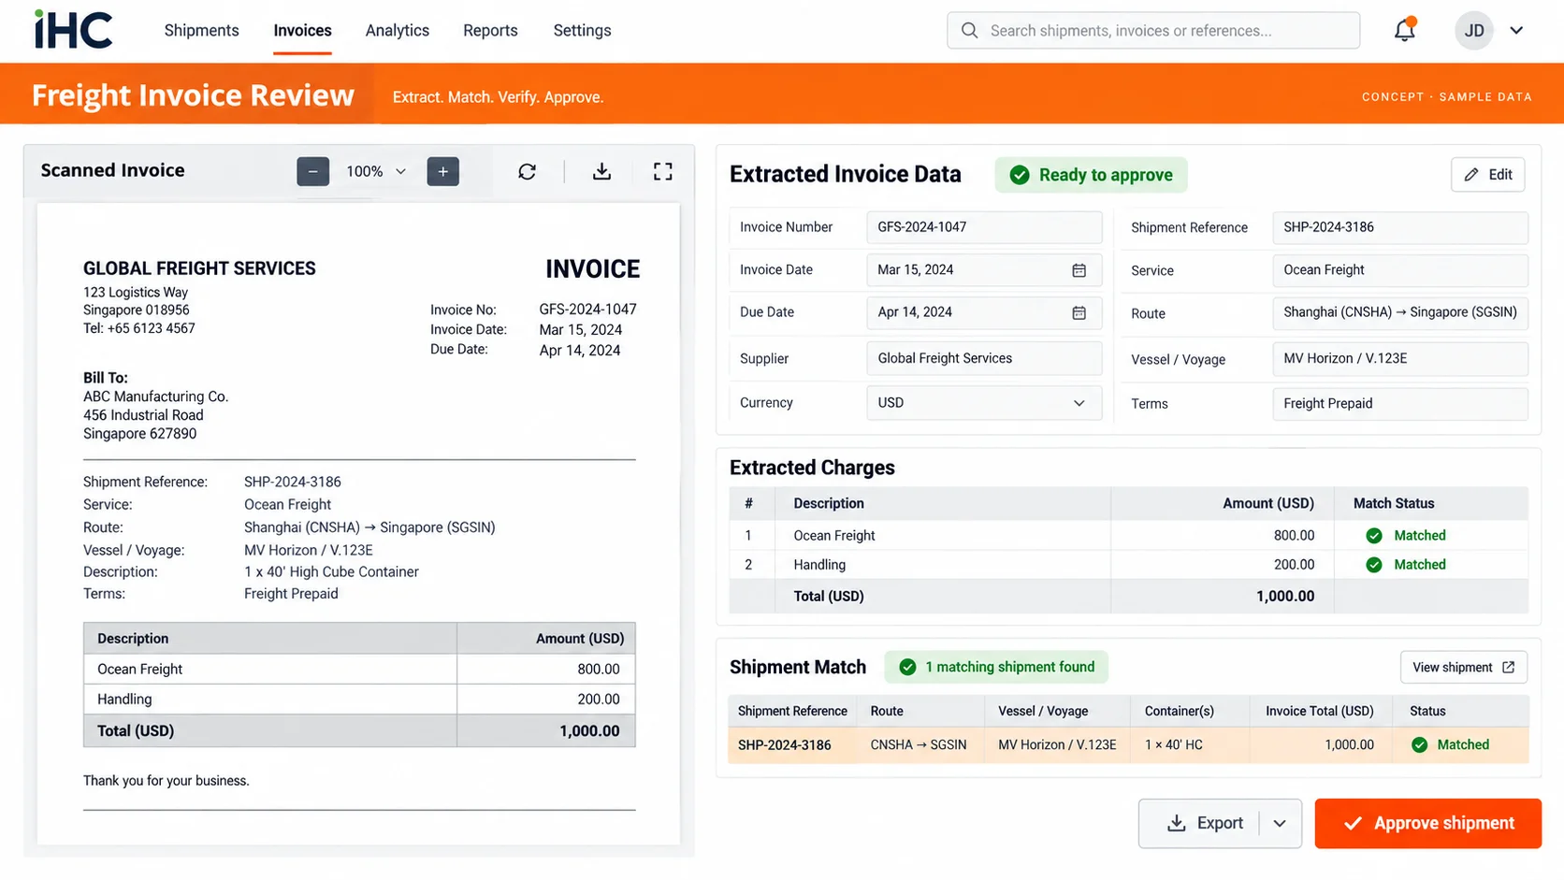
Task: Switch to the Reports tab
Action: click(490, 31)
